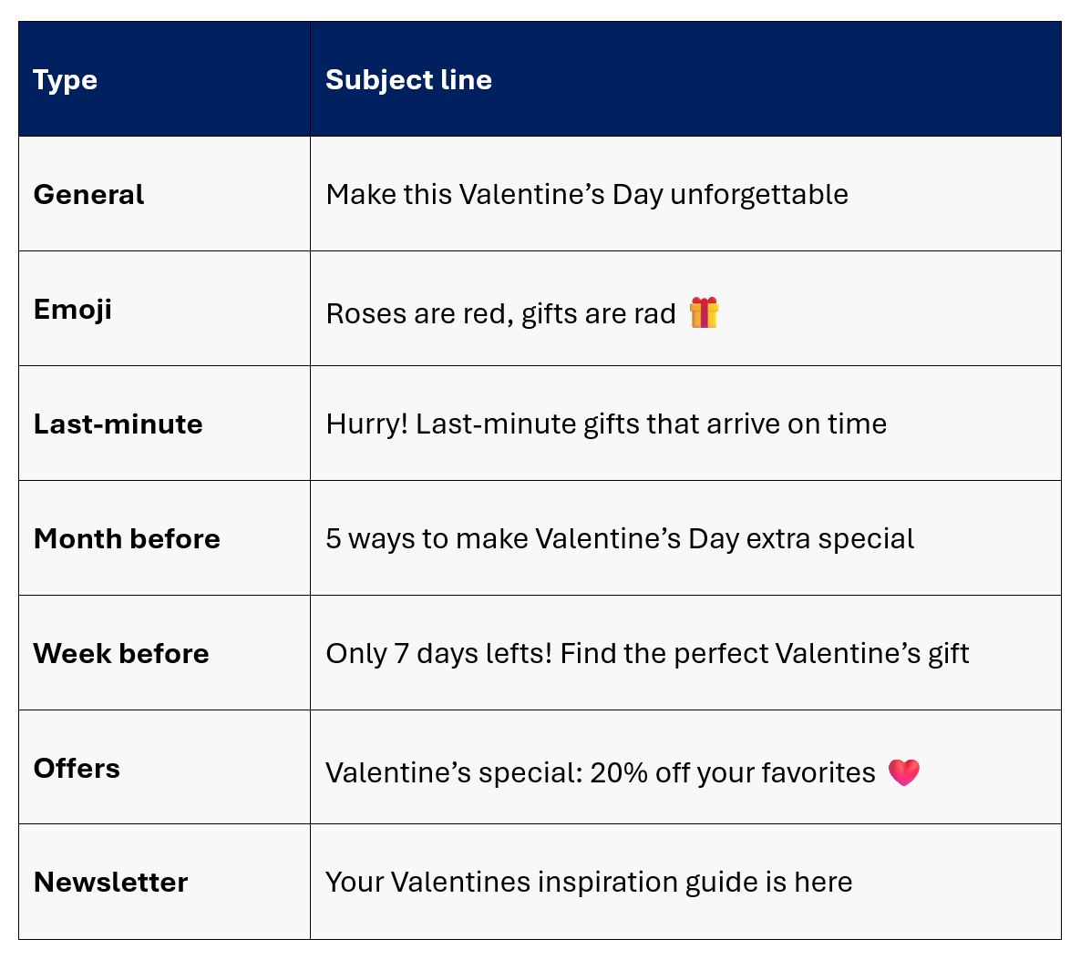Select the "Roses are red, gifts are rad" text

[500, 314]
